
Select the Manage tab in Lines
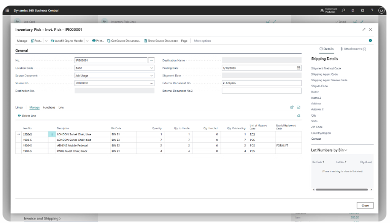[34, 107]
